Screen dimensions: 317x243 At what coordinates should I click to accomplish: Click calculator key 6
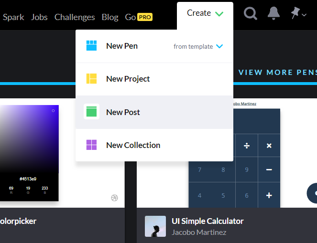(247, 195)
